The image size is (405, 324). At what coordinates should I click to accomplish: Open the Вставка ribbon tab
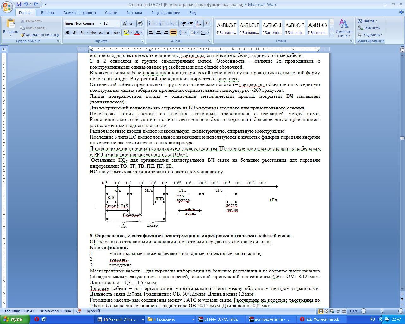[x=47, y=13]
